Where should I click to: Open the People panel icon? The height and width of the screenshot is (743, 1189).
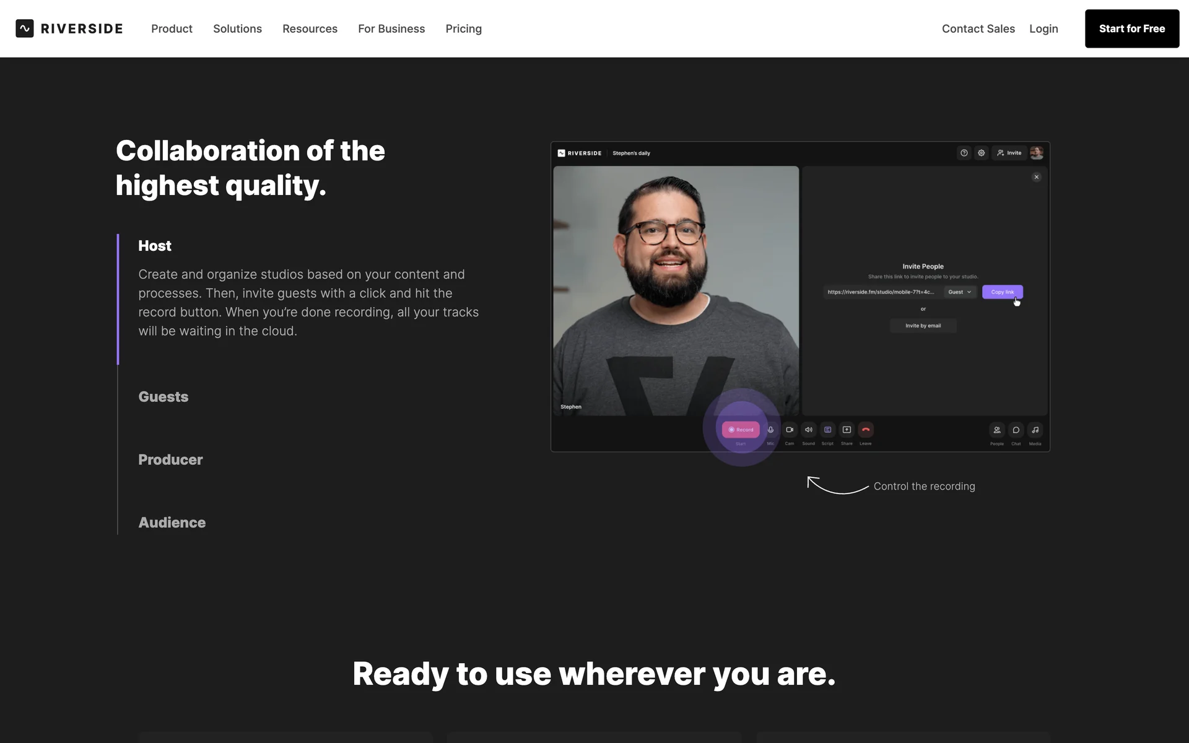pyautogui.click(x=997, y=430)
